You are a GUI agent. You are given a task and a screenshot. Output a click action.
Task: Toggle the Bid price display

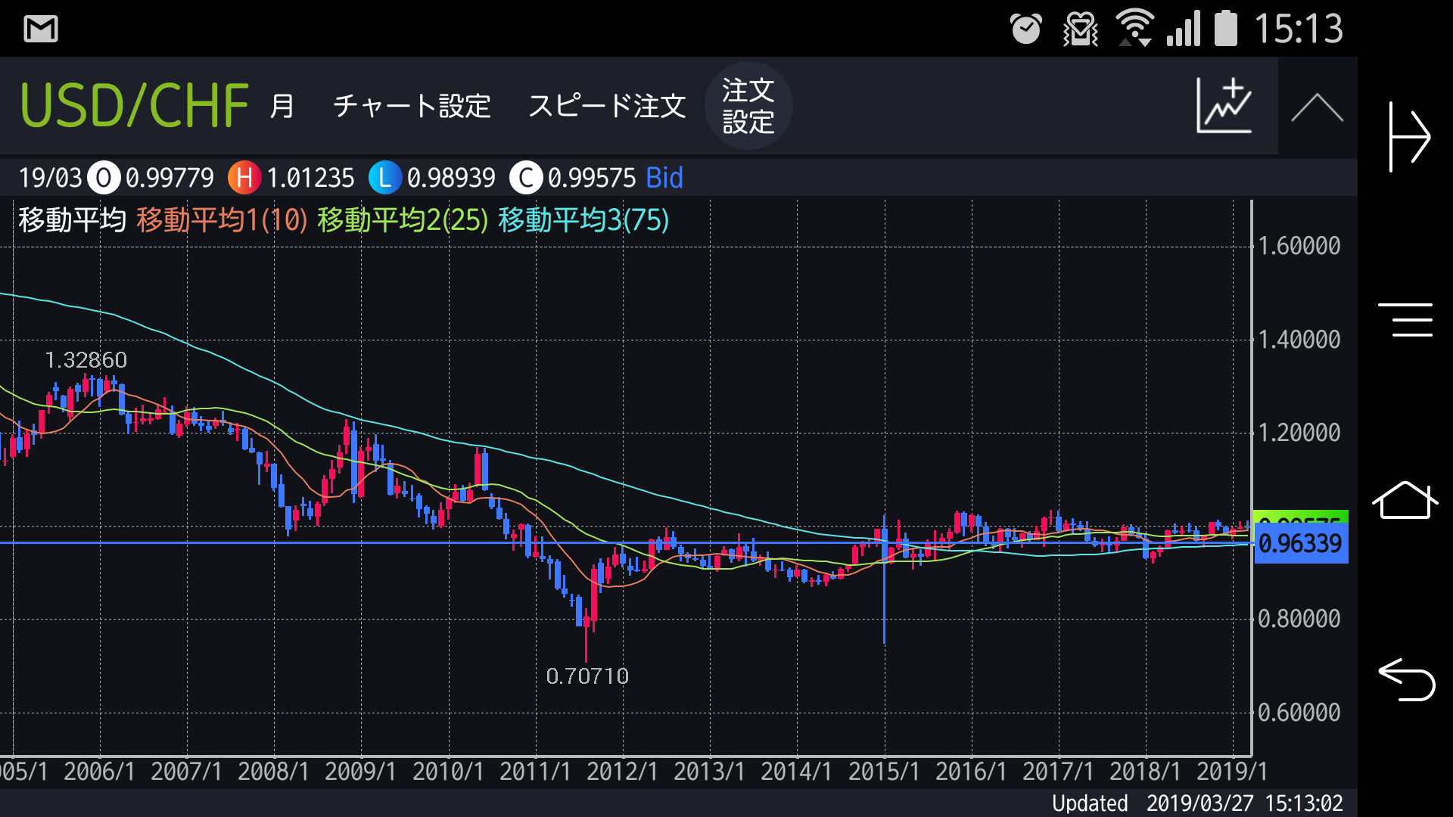tap(664, 179)
